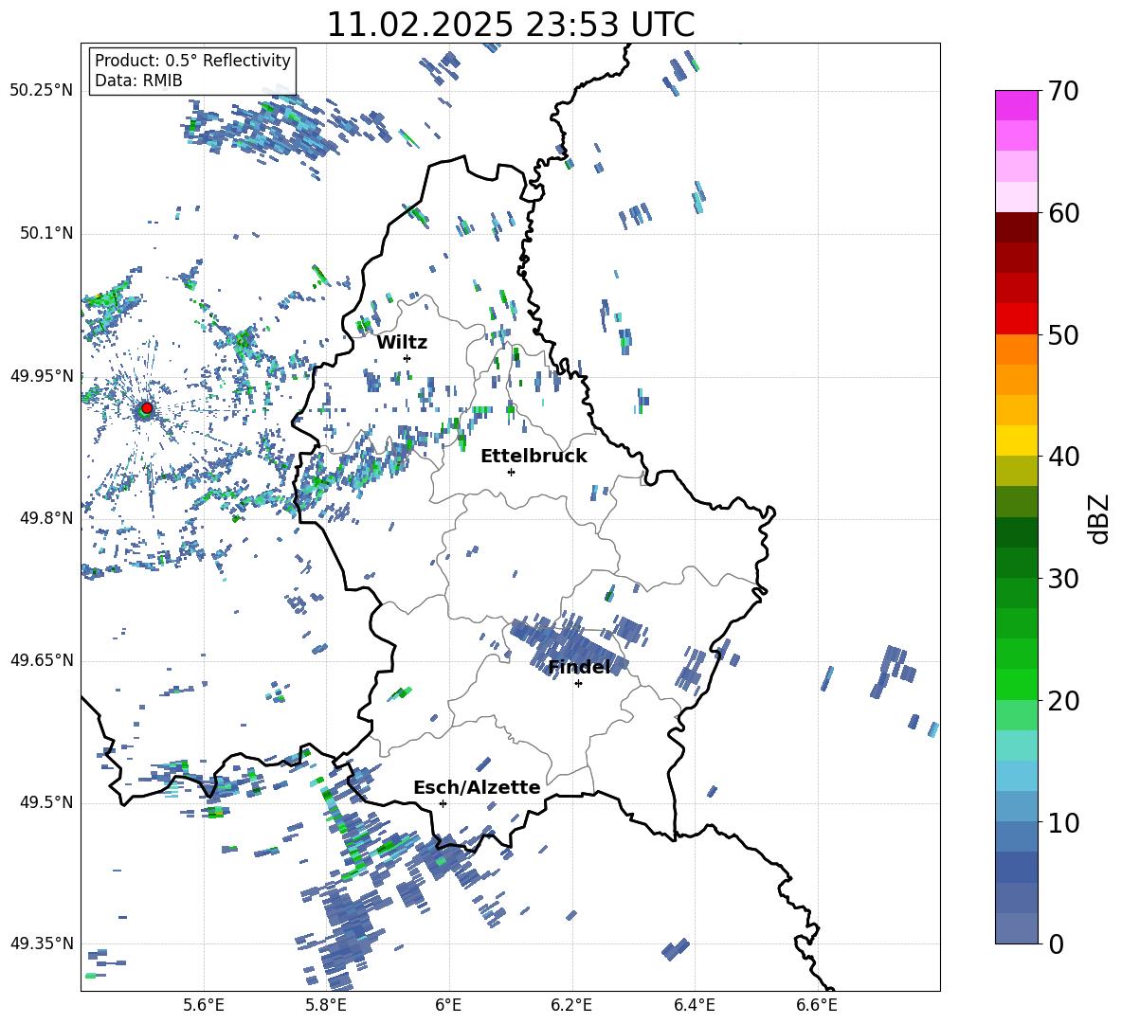
Task: Click the Findel cross marker
Action: [x=578, y=684]
